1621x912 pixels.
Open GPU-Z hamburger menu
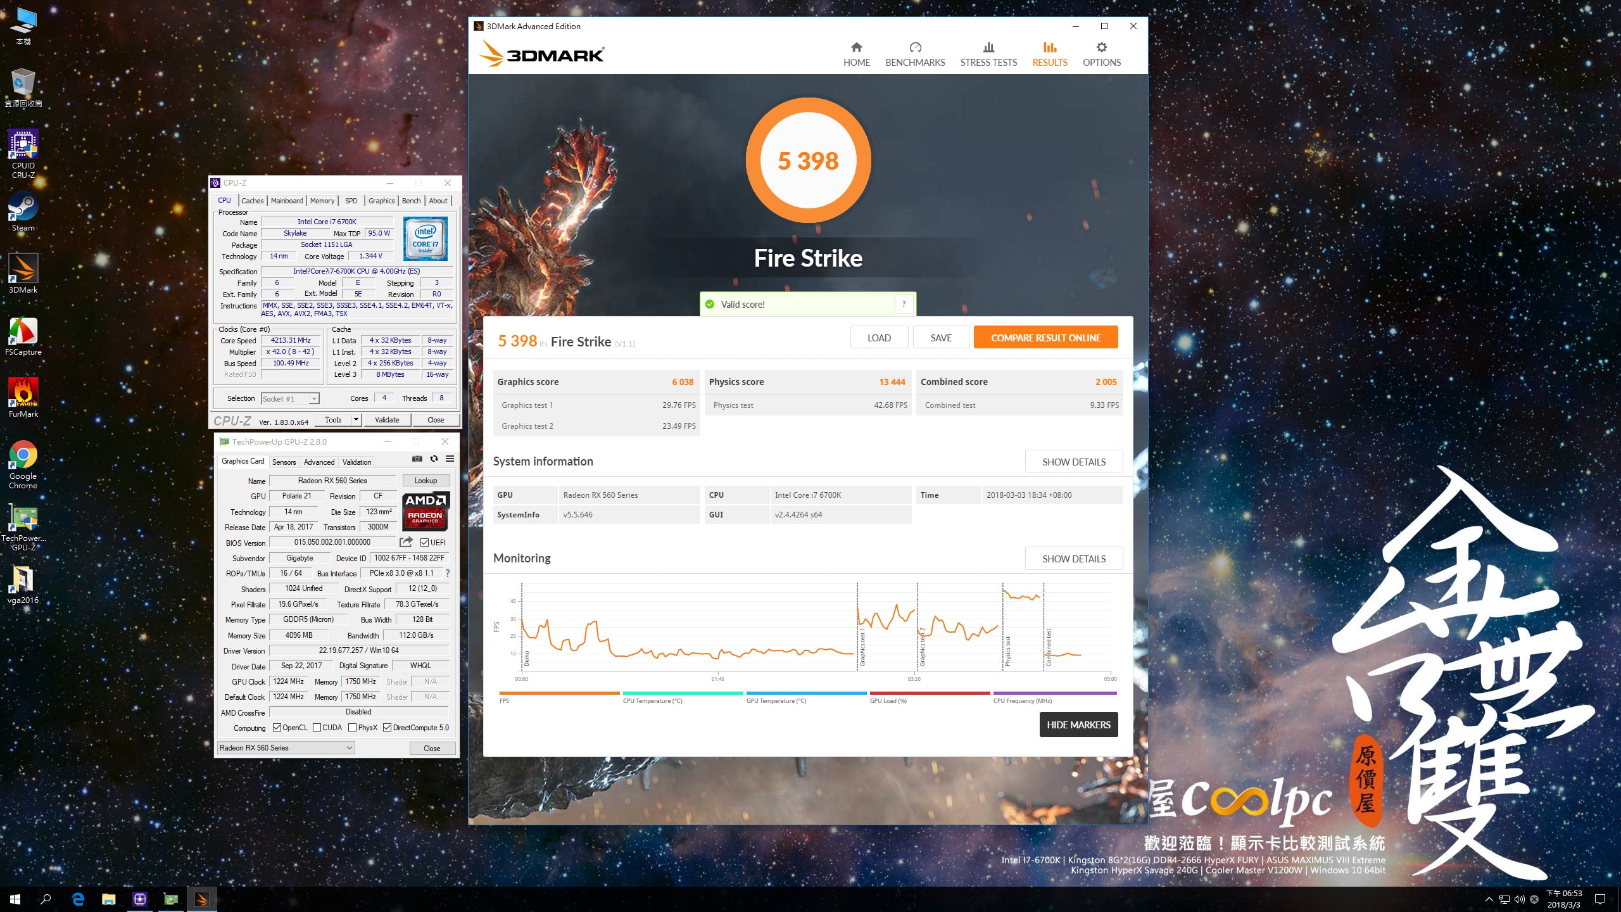click(450, 459)
